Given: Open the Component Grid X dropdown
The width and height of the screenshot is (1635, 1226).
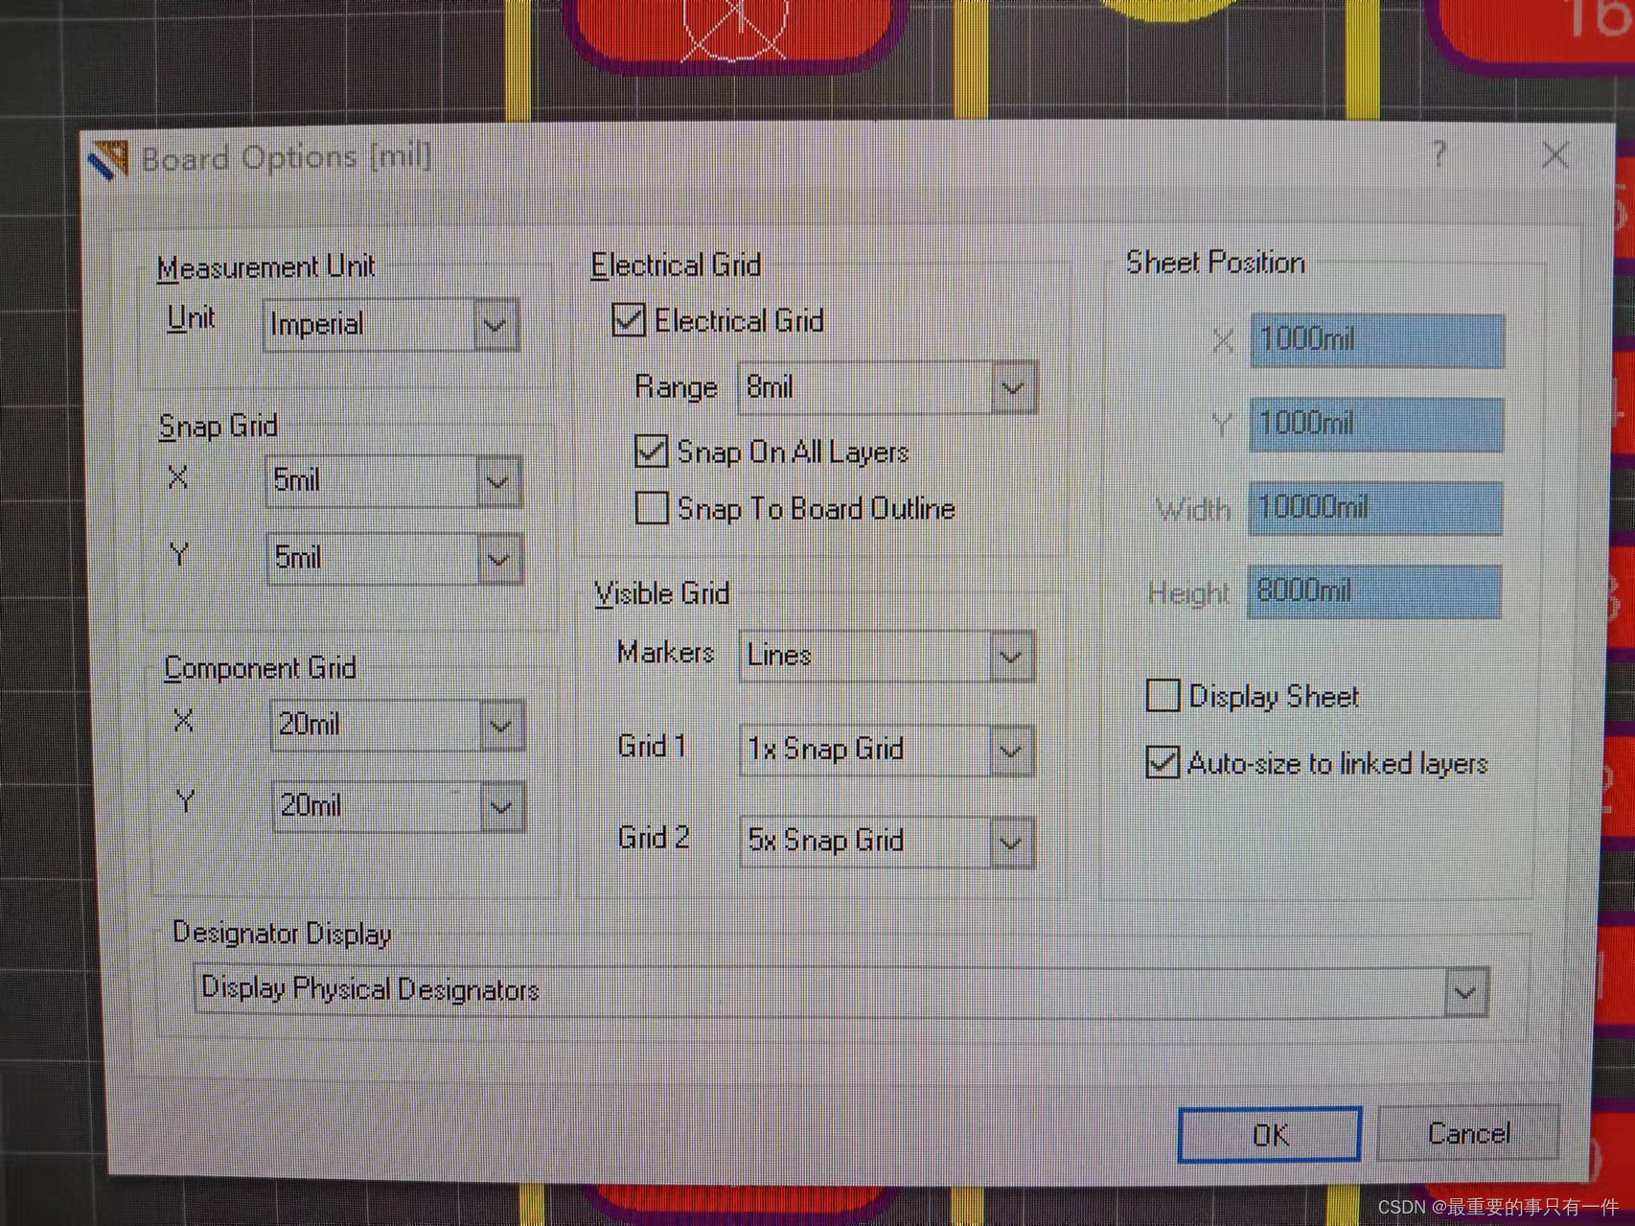Looking at the screenshot, I should 499,726.
